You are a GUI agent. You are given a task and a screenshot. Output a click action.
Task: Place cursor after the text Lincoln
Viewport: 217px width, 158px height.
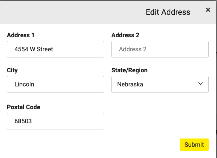[34, 84]
